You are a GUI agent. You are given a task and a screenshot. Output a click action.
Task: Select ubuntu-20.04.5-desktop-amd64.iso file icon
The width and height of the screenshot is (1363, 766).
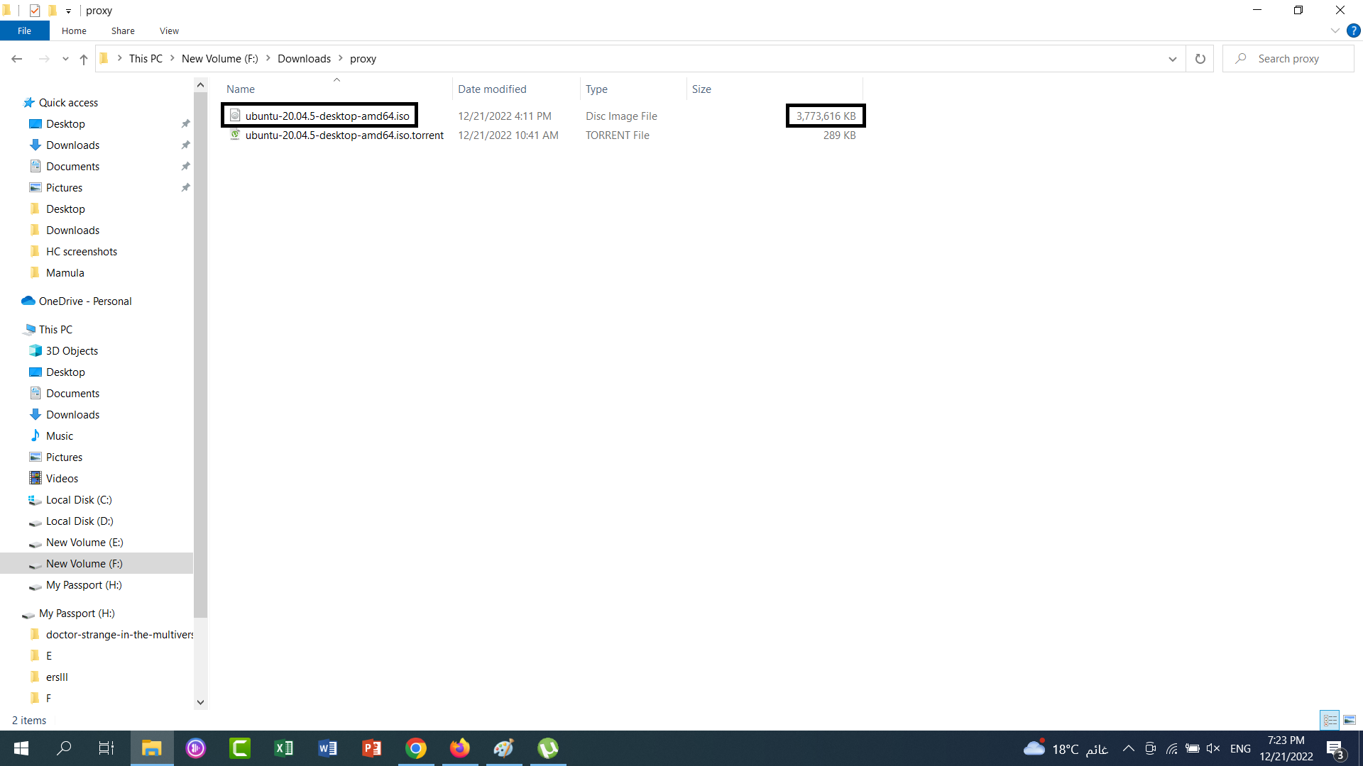point(235,116)
